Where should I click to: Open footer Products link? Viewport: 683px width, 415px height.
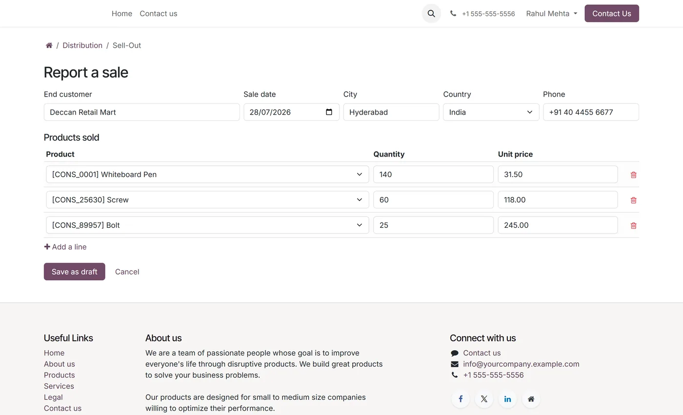[x=60, y=375]
